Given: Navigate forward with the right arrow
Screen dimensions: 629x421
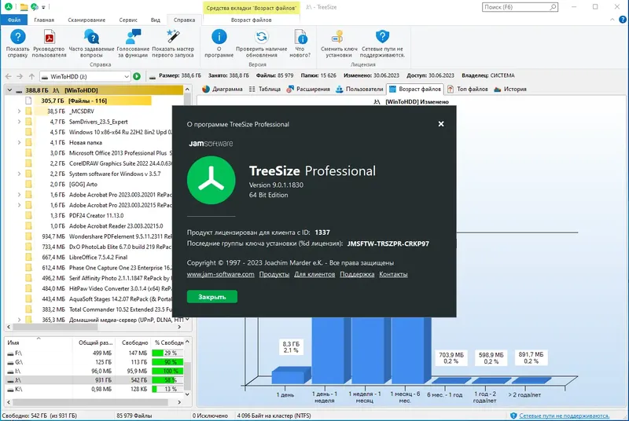Looking at the screenshot, I should click(x=20, y=76).
